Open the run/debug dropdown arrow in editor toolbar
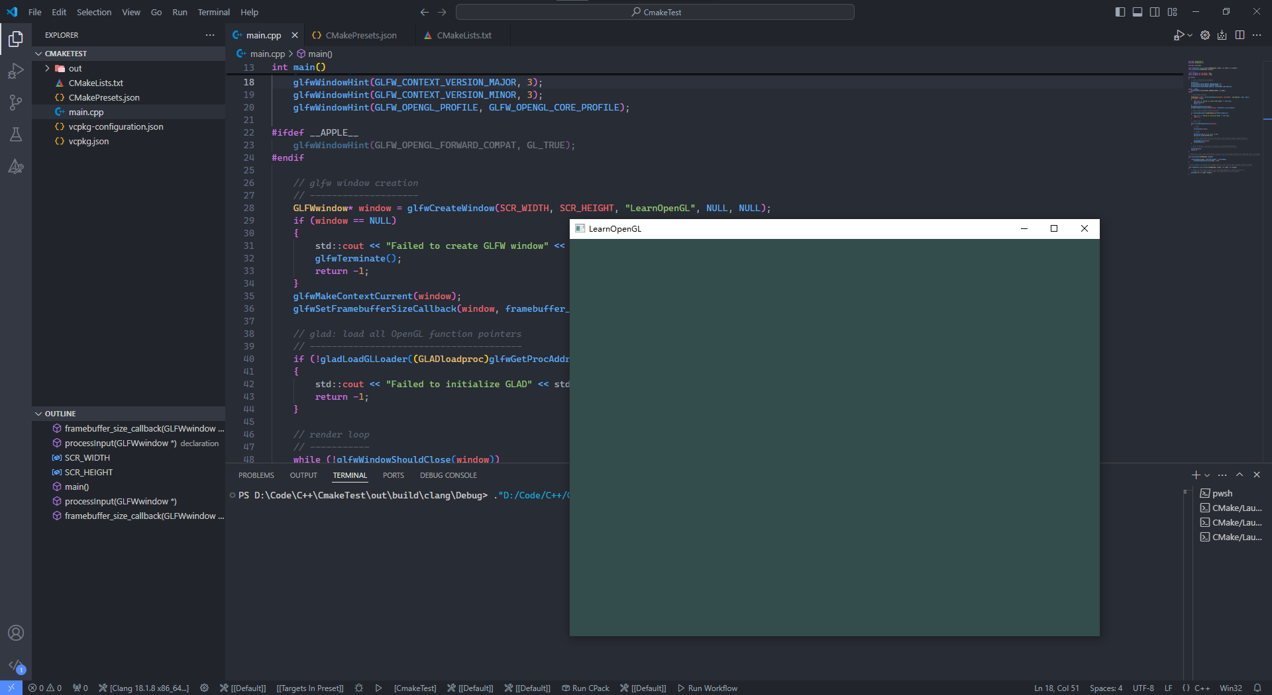Image resolution: width=1272 pixels, height=695 pixels. pos(1190,35)
